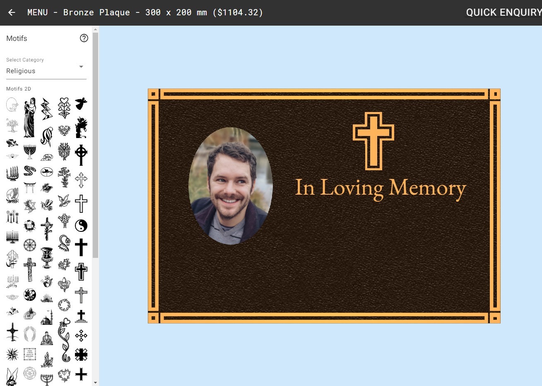The width and height of the screenshot is (542, 386).
Task: Open the MENU for the Bronze Plaque
Action: click(x=145, y=12)
